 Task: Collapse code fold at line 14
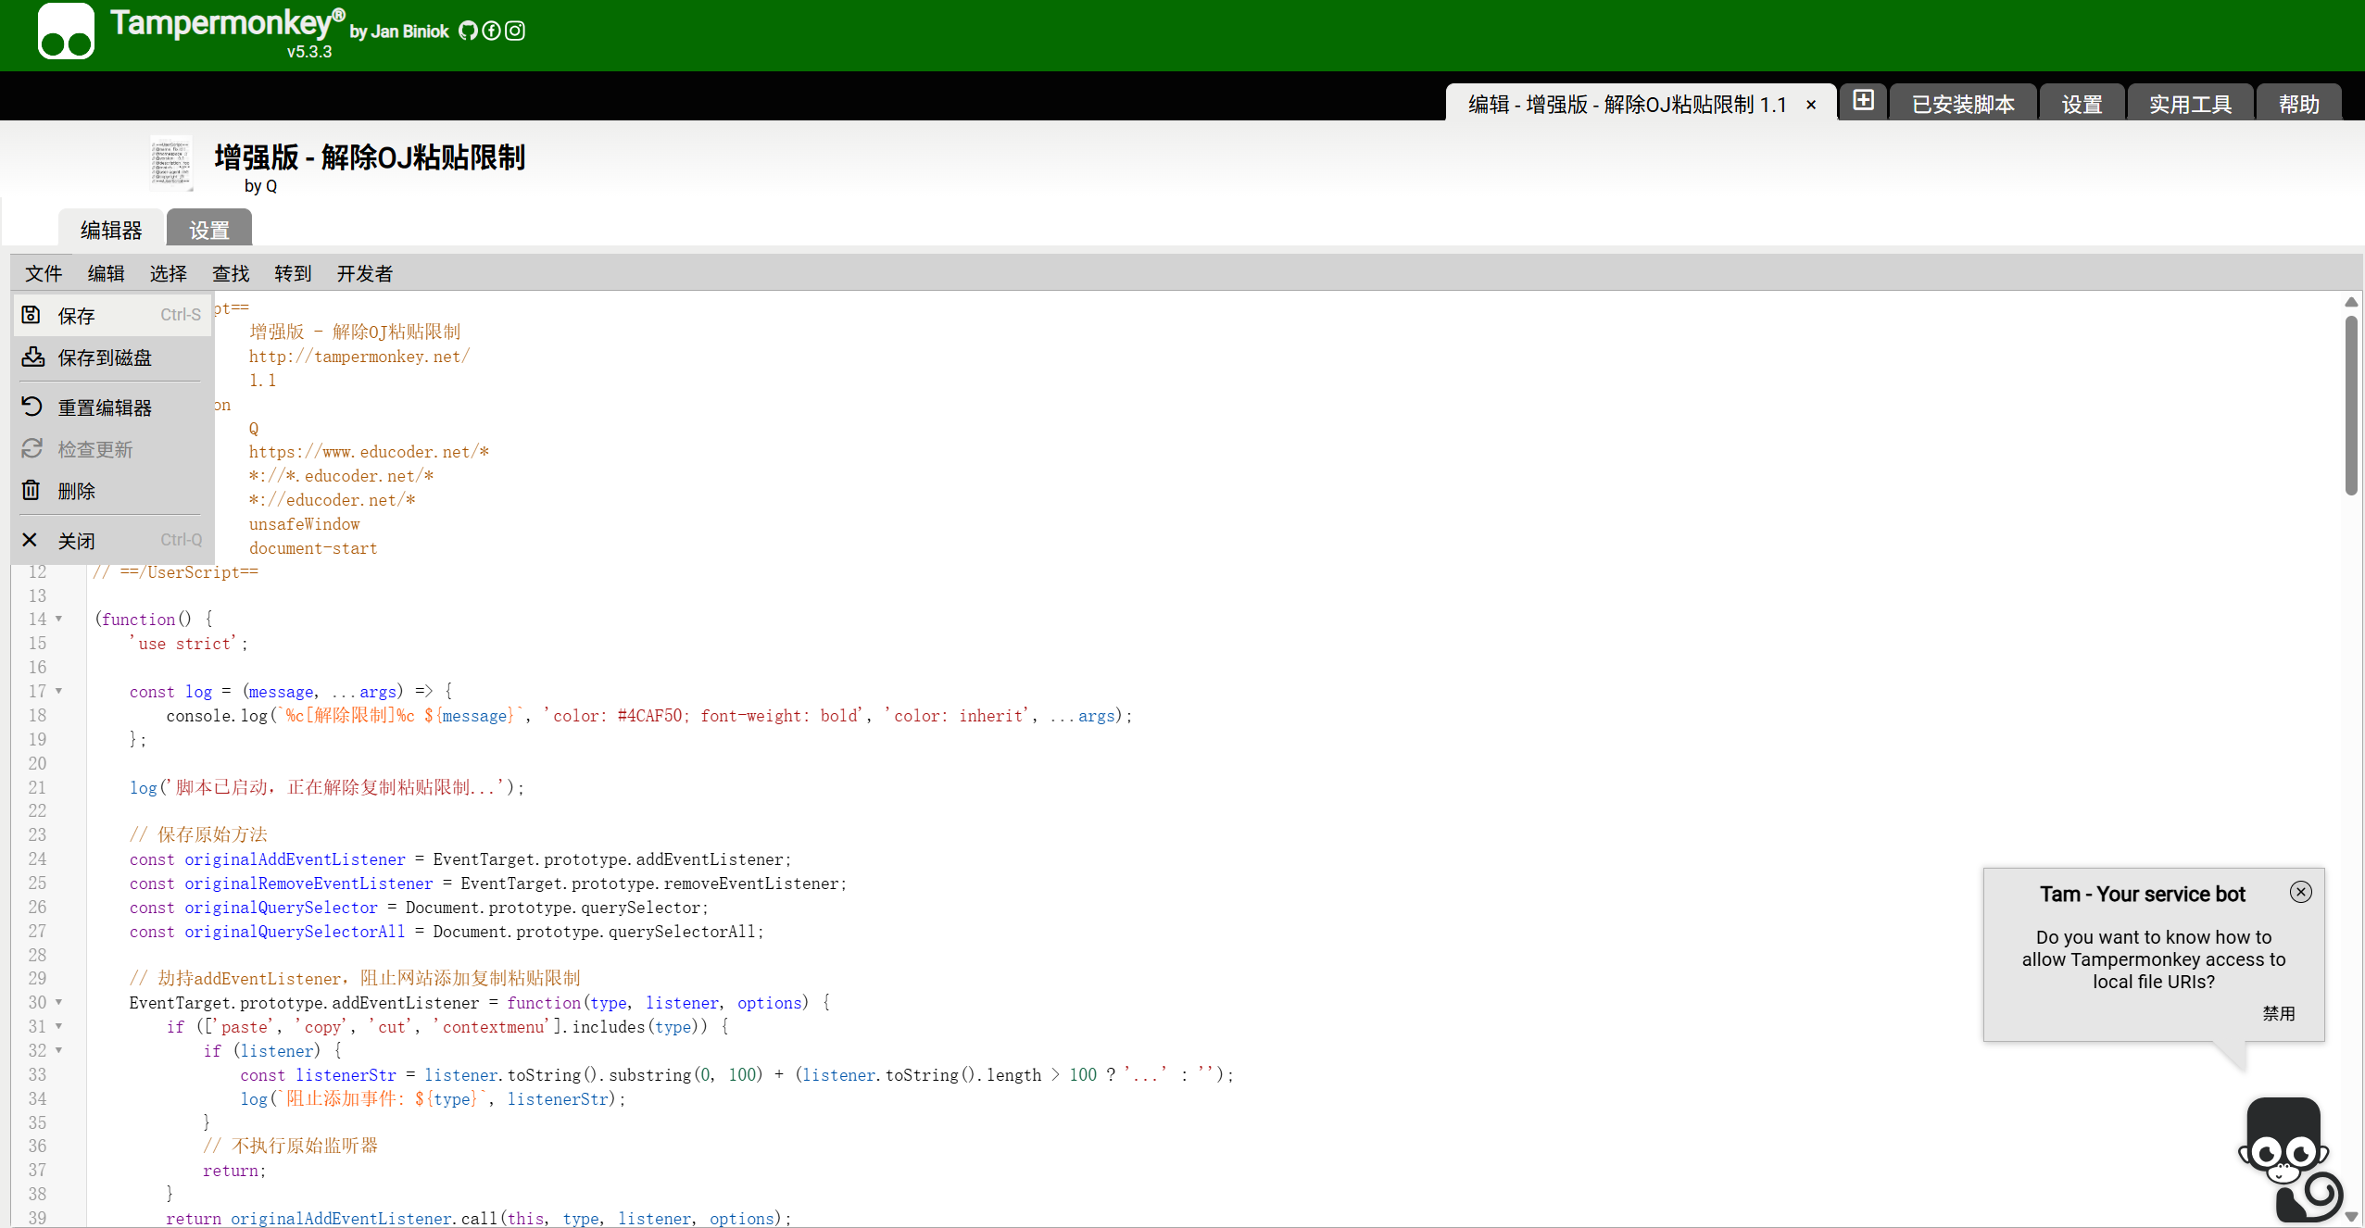click(58, 619)
